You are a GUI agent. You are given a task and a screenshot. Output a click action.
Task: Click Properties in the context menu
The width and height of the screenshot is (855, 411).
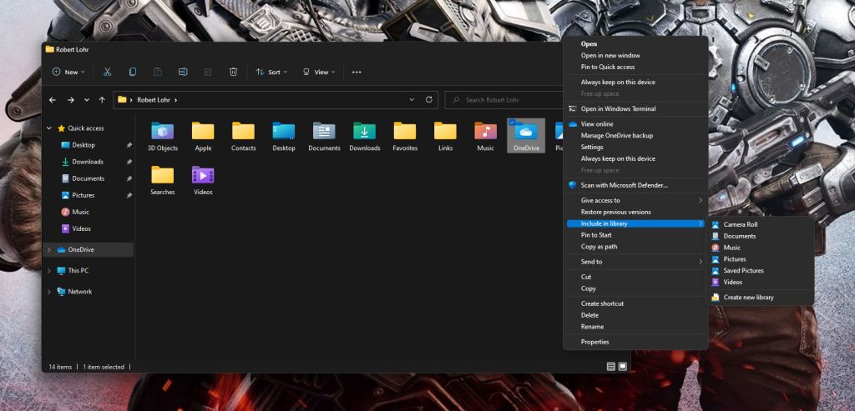594,342
